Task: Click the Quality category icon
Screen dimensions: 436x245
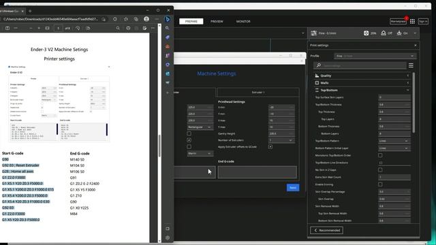Action: tap(317, 76)
